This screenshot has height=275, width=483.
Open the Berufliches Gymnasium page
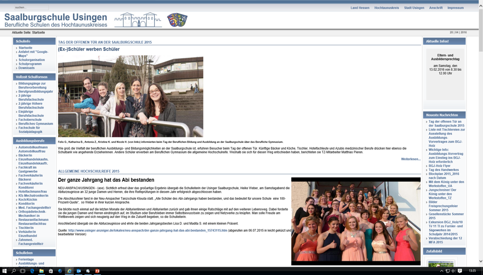[36, 123]
